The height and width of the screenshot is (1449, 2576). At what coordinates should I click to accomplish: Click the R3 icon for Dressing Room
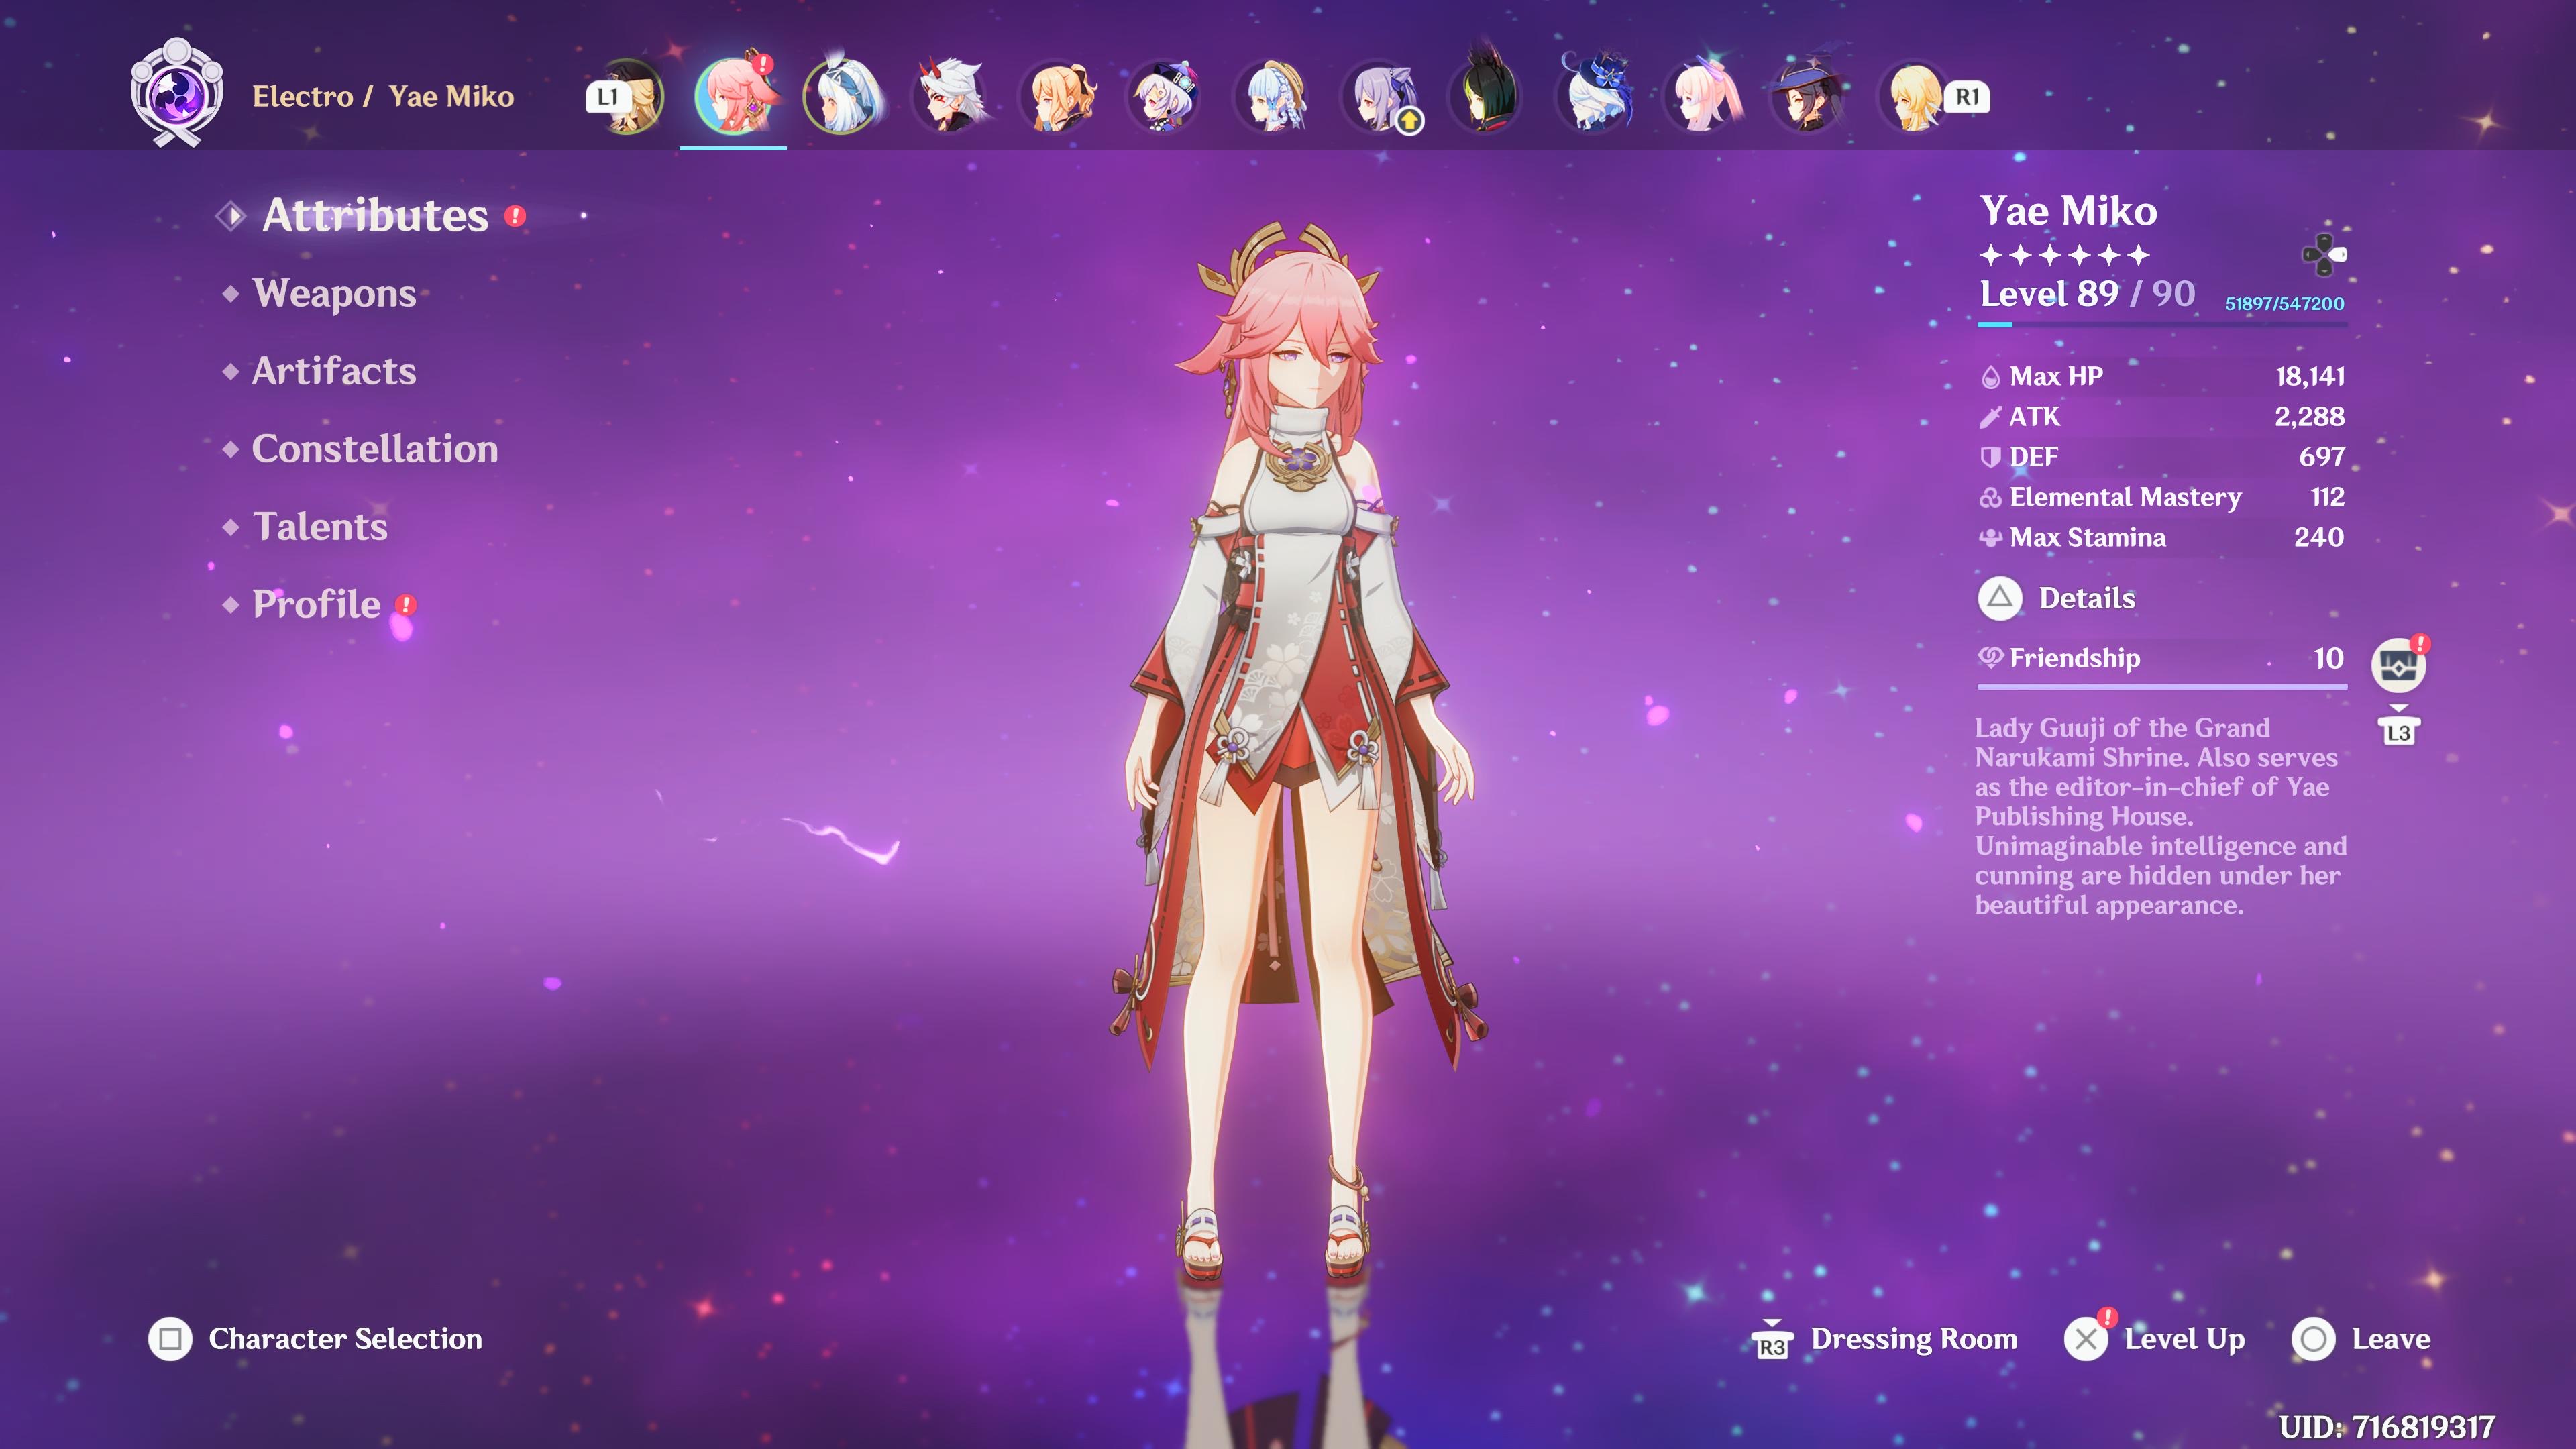pos(1772,1342)
